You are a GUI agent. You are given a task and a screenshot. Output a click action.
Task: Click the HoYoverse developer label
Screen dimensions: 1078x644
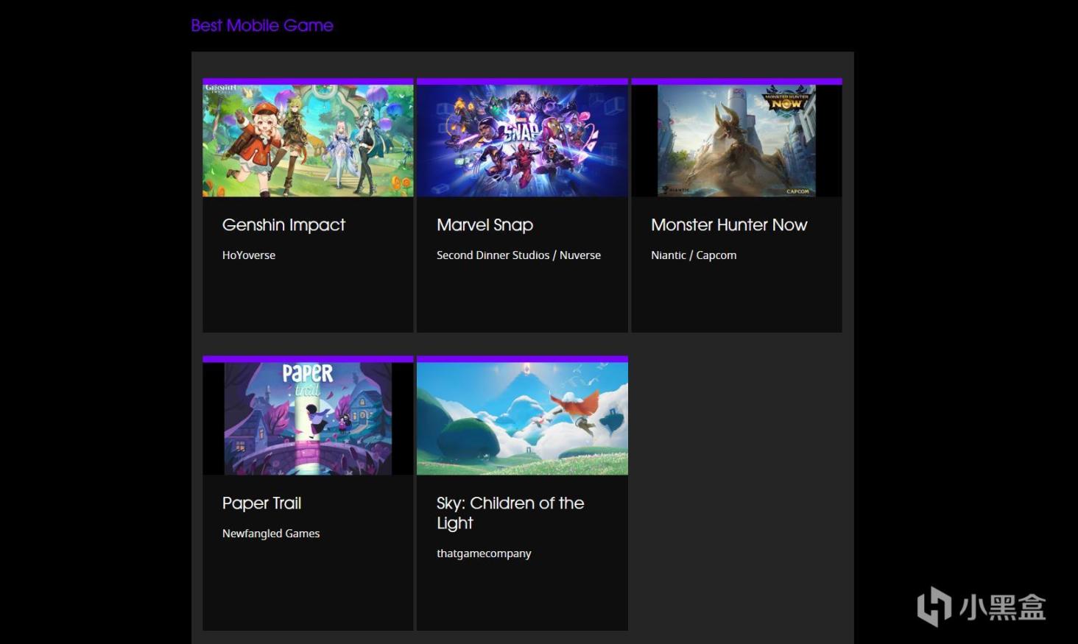tap(249, 255)
